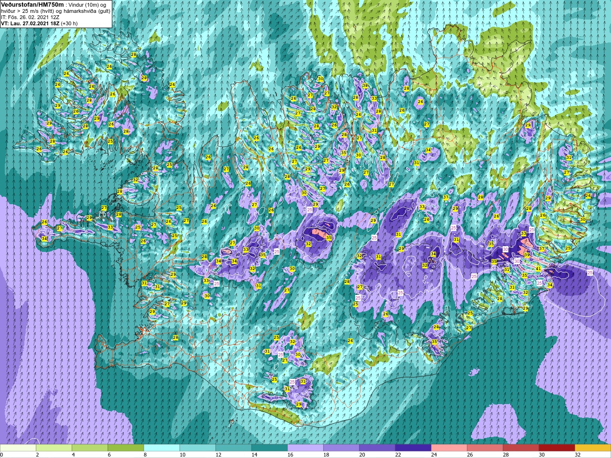The image size is (611, 458).
Task: Select the 2–4 light green scale swatch
Action: point(54,448)
